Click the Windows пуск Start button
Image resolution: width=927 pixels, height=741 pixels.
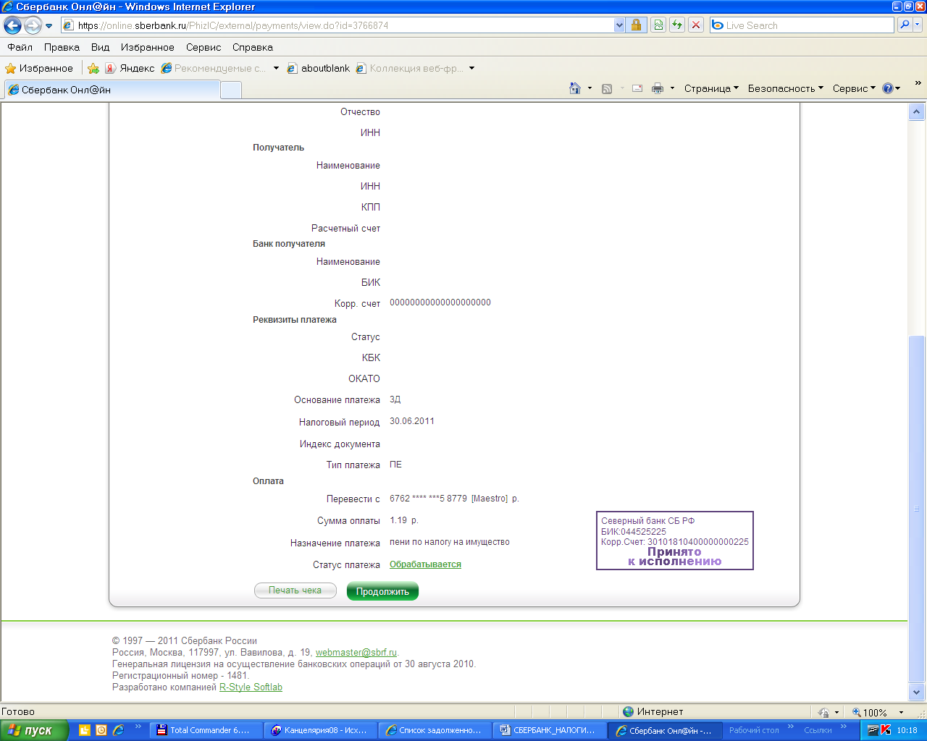(35, 730)
